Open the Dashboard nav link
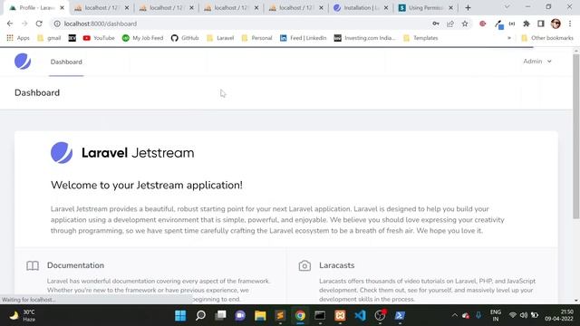Screen dimensions: 580x326 [x=66, y=62]
